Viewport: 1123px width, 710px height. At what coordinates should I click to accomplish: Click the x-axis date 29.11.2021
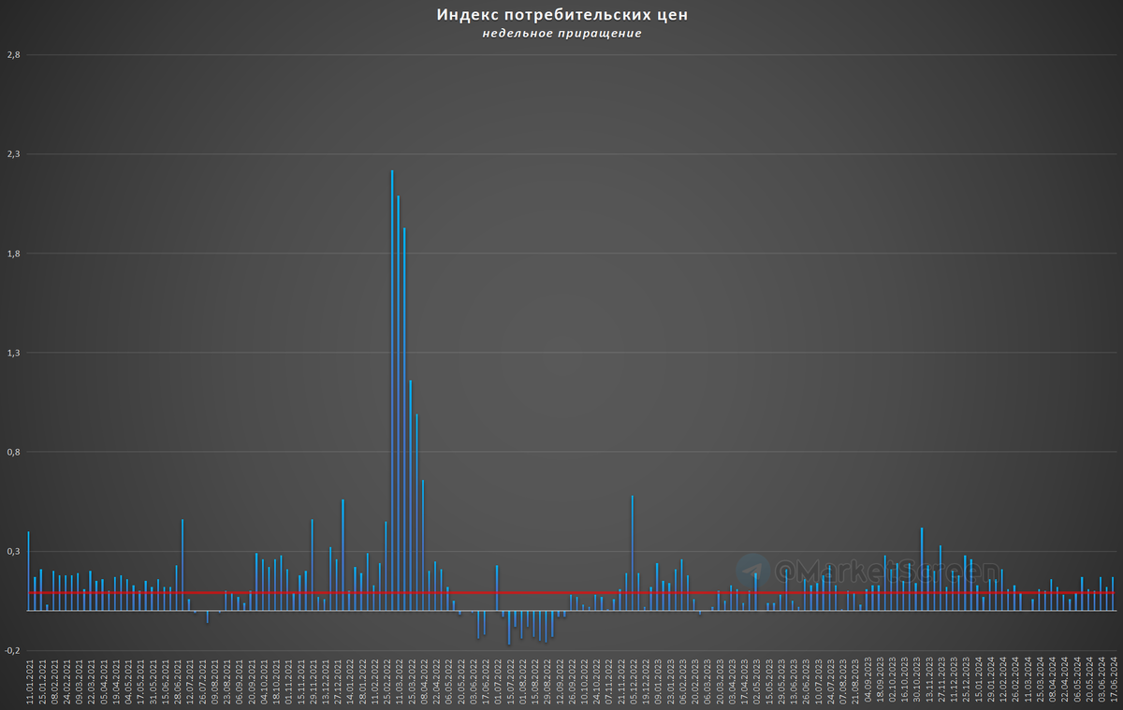tap(312, 680)
